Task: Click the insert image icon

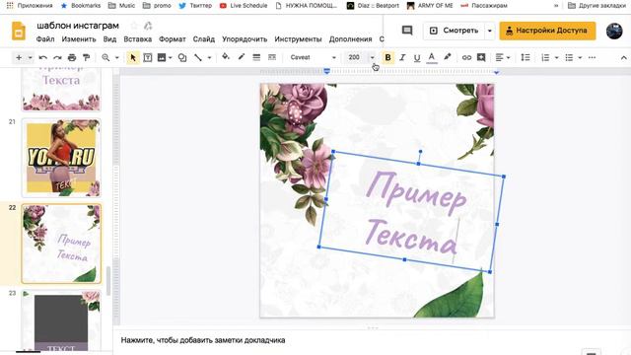Action: tap(162, 57)
